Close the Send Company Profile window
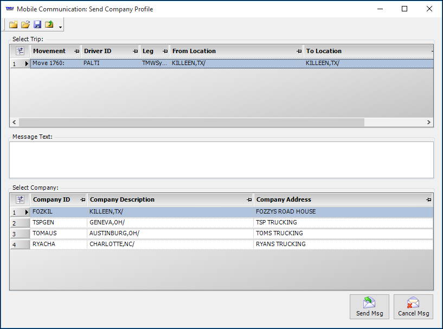Viewport: 443px width, 329px height. coord(429,9)
